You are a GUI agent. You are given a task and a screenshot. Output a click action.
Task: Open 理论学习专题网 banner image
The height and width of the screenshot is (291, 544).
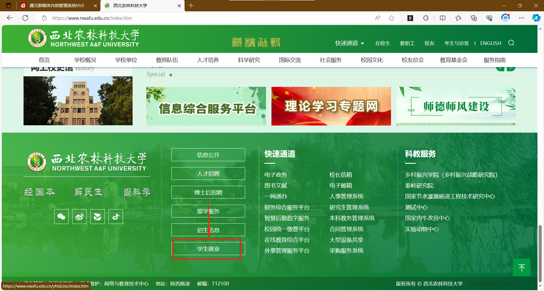[x=331, y=106]
